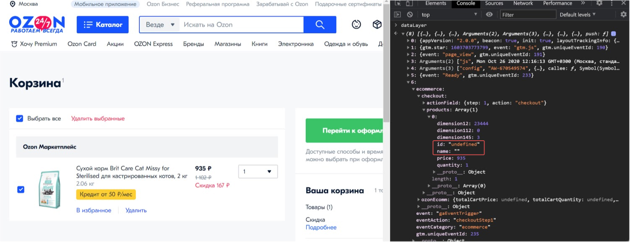Click 'Мобильное приложение' pill
The width and height of the screenshot is (630, 242).
106,4
